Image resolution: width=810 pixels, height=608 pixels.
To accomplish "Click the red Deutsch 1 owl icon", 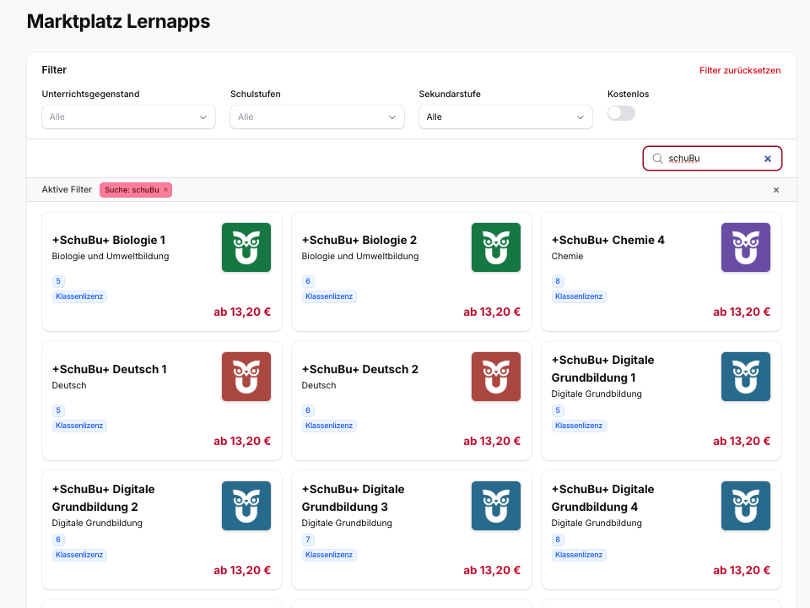I will coord(246,377).
